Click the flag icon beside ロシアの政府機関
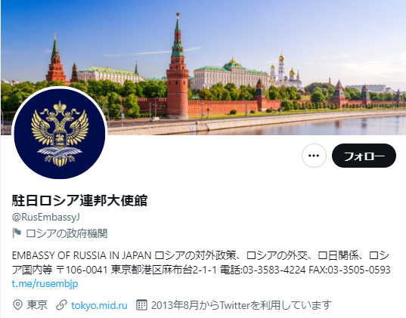This screenshot has width=406, height=318. [x=17, y=233]
